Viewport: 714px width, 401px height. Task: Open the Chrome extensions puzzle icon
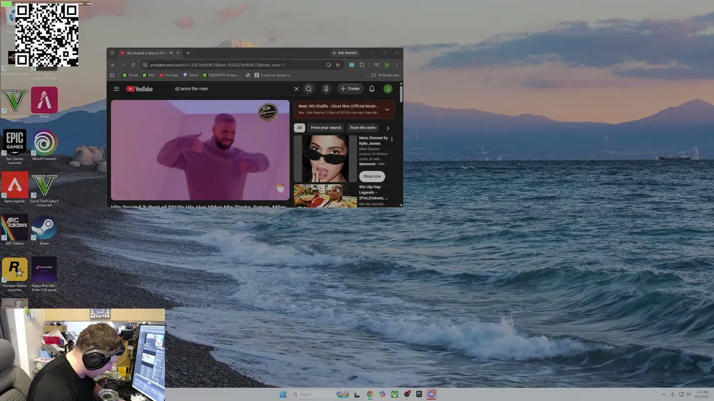click(x=361, y=65)
